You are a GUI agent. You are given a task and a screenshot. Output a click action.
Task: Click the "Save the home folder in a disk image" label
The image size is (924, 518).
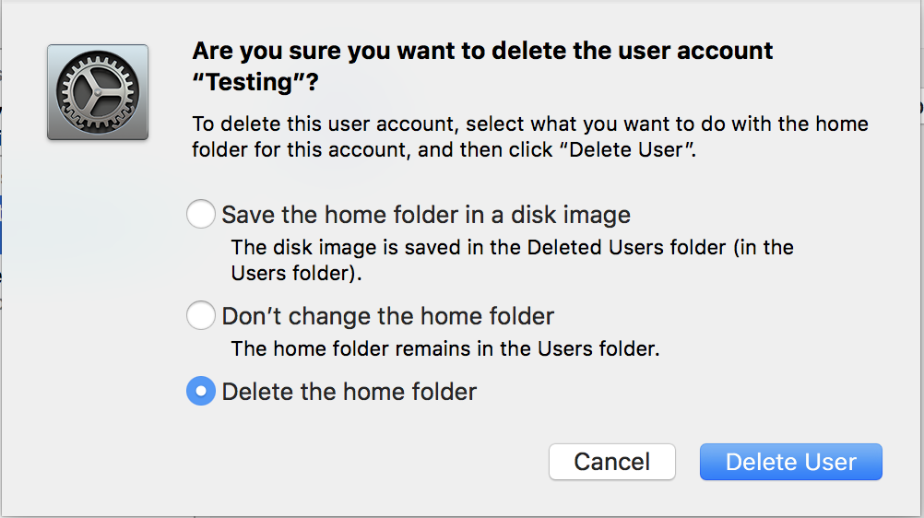click(426, 215)
